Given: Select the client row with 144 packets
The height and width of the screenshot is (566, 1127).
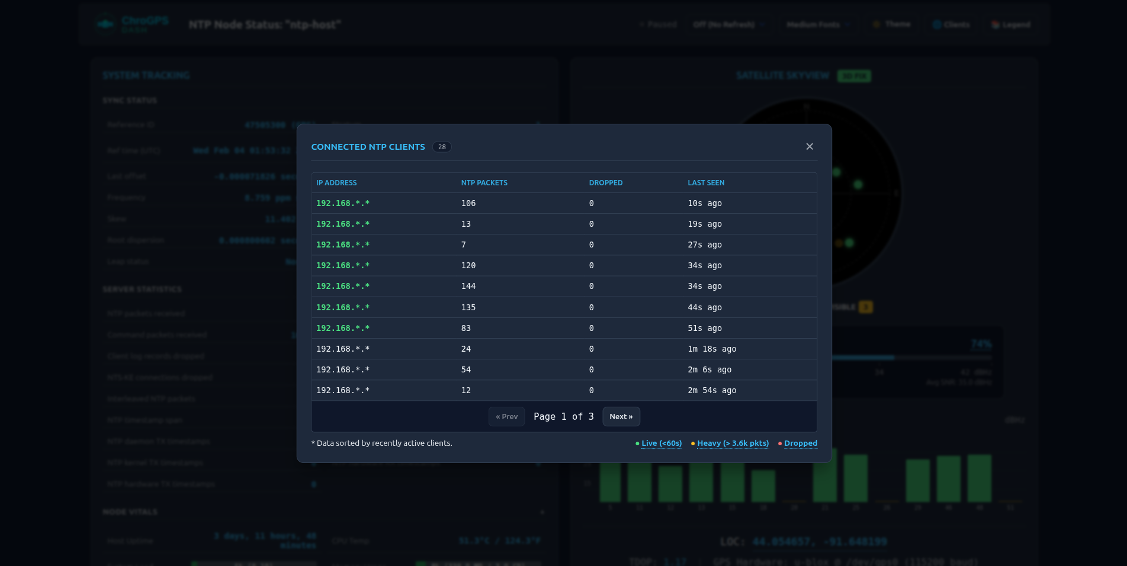Looking at the screenshot, I should [x=563, y=287].
